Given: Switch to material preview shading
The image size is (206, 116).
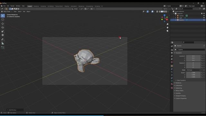Looking at the screenshot, I should [164, 12].
